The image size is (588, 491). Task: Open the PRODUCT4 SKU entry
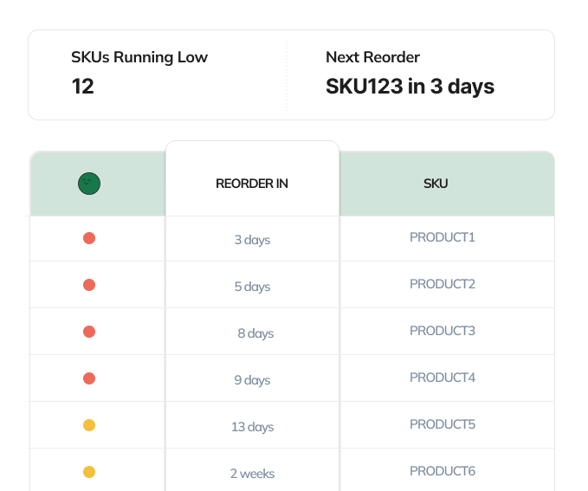(x=443, y=378)
